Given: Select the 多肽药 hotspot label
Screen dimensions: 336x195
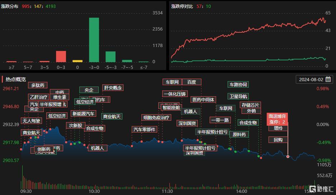Looking at the screenshot, I should point(38,85).
